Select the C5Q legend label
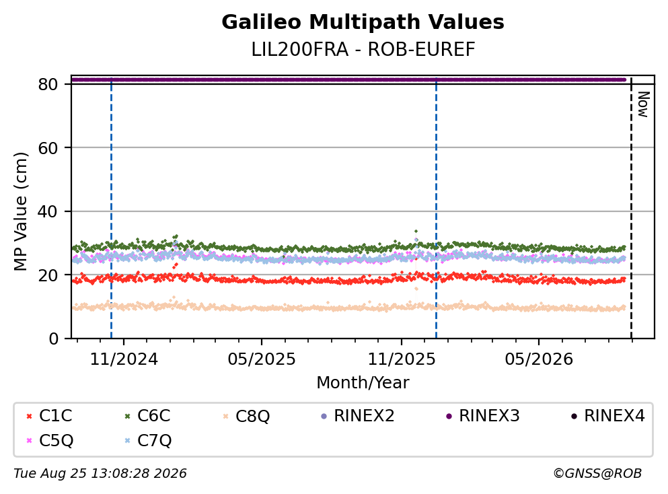 [57, 441]
